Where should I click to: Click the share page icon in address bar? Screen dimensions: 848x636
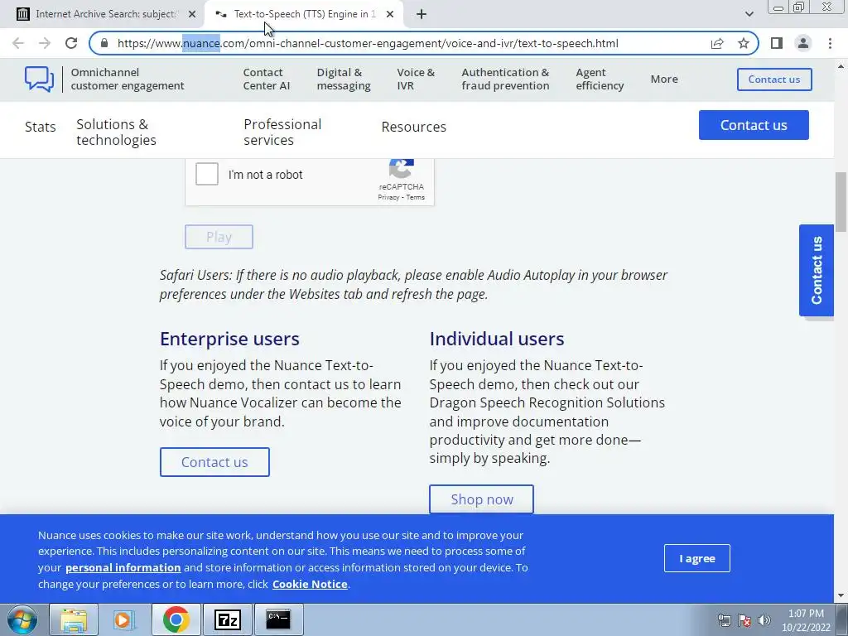click(717, 43)
